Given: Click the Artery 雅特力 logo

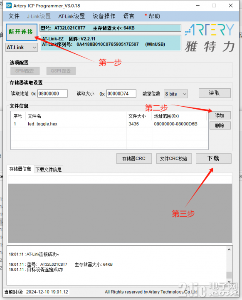Looking at the screenshot, I should (209, 38).
